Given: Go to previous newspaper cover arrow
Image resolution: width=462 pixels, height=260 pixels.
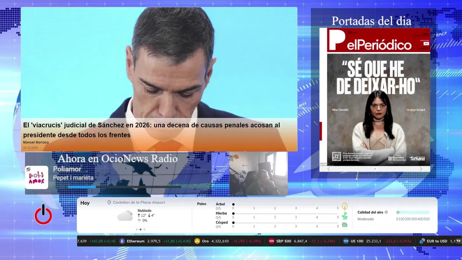Looking at the screenshot, I should tap(329, 169).
